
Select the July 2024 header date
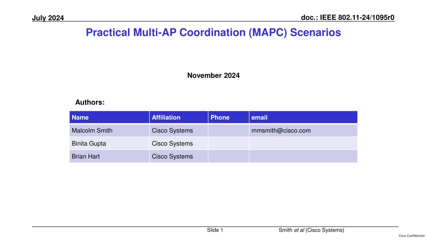click(x=48, y=18)
